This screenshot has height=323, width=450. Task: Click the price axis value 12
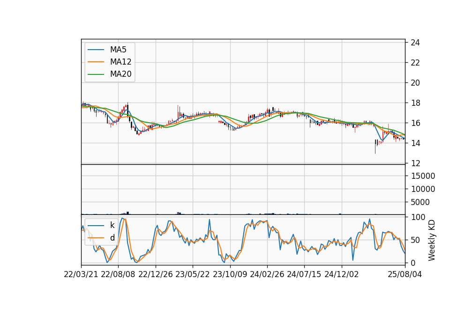point(415,163)
